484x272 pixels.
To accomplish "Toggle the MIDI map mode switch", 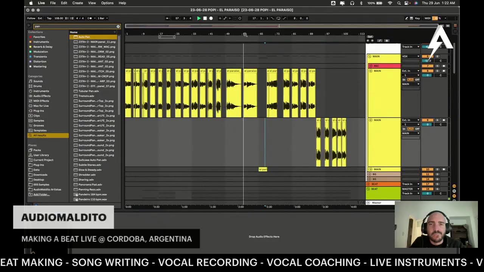I will 427,18.
